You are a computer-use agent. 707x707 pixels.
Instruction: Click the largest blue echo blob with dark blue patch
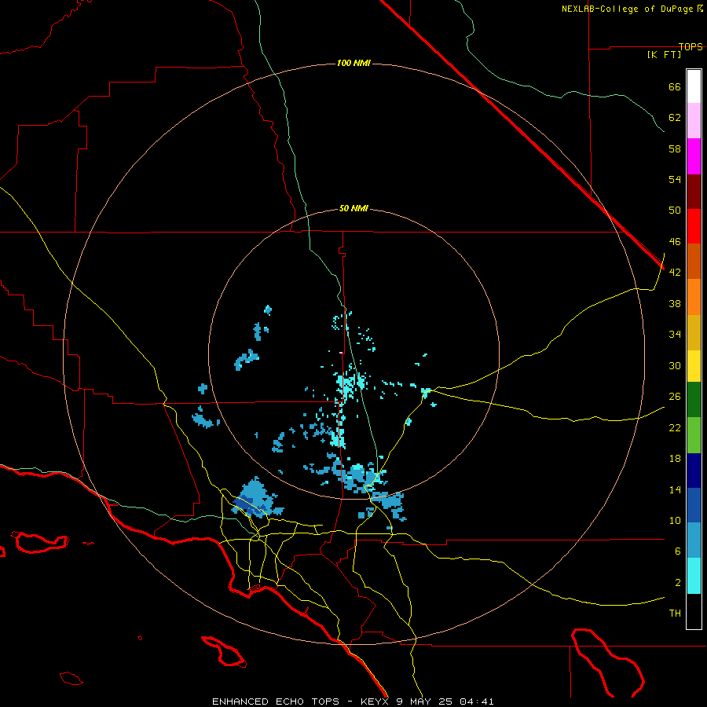pyautogui.click(x=257, y=498)
